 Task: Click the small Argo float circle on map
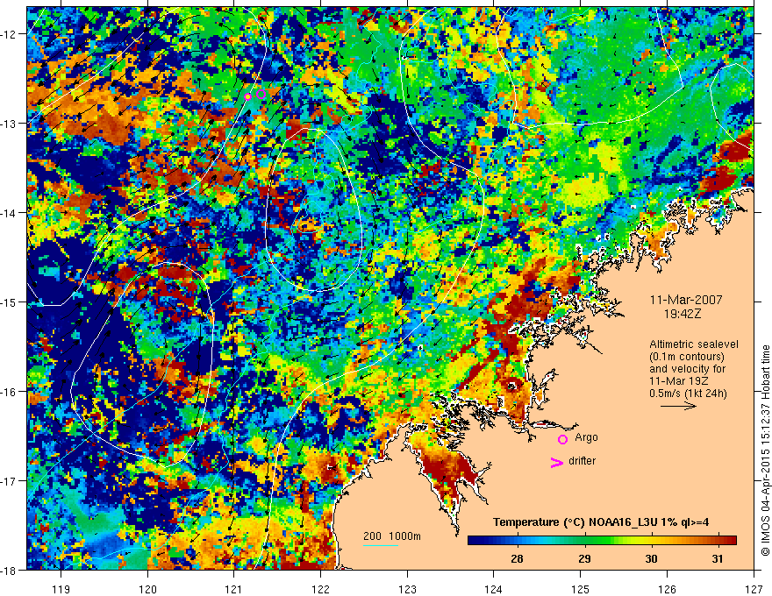[247, 97]
